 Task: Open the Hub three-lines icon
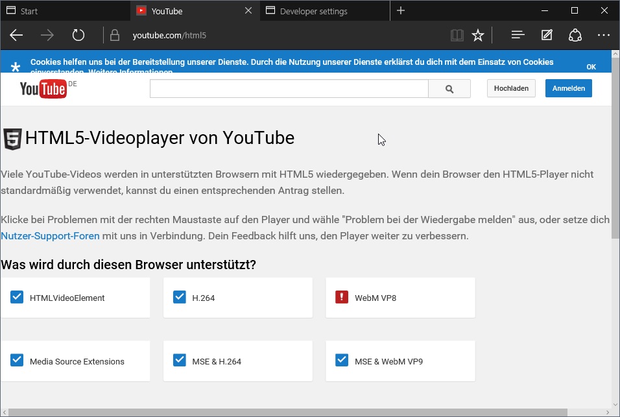518,35
